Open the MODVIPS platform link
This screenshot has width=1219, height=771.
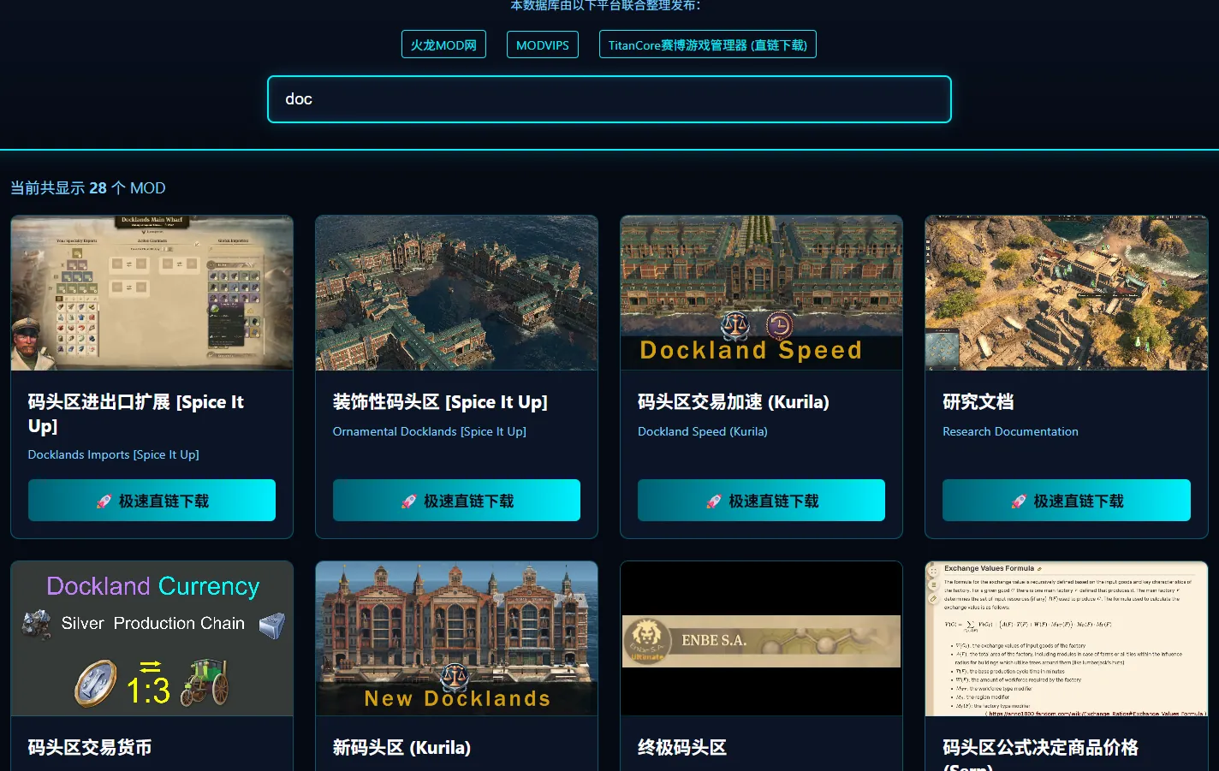542,44
